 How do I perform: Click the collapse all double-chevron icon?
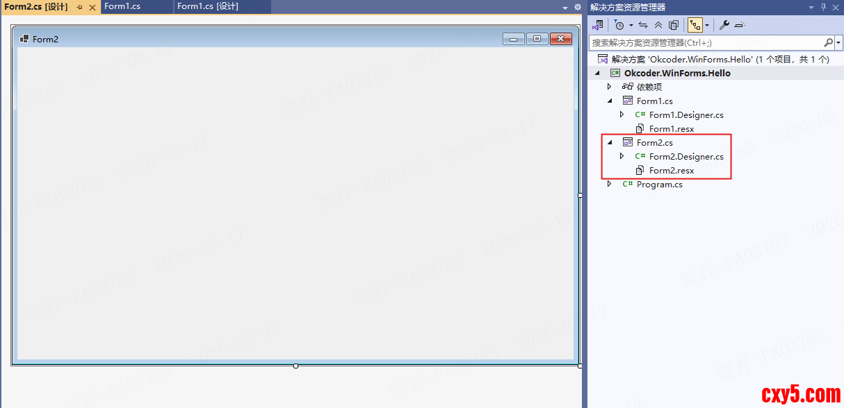658,25
